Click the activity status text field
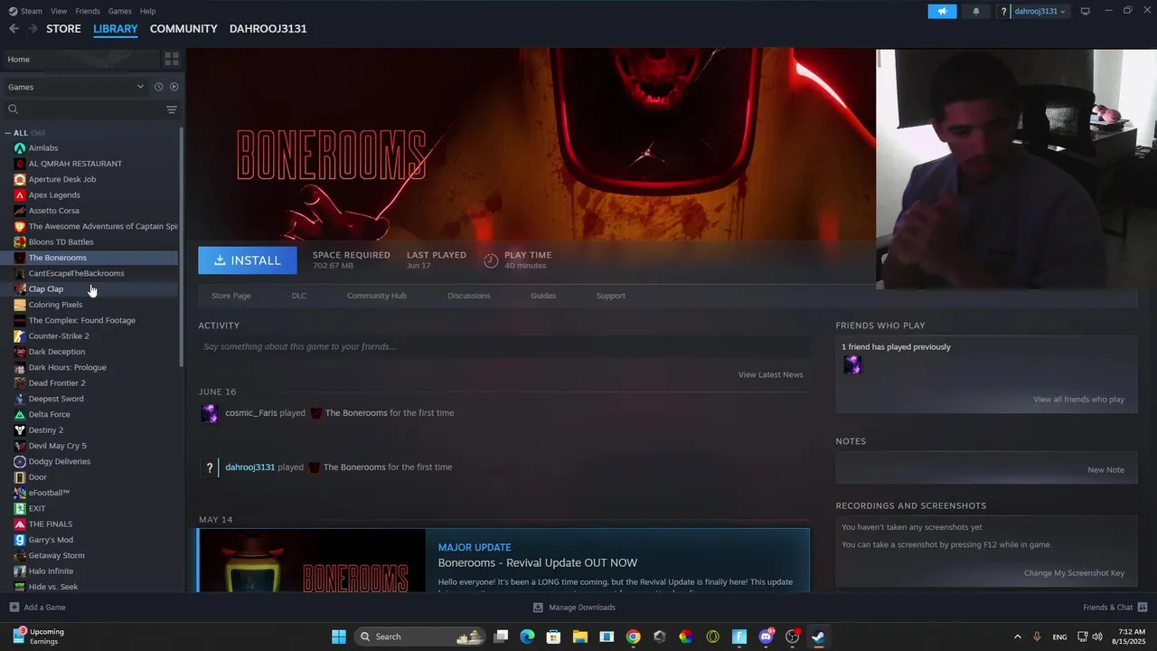Viewport: 1157px width, 651px height. [x=503, y=346]
